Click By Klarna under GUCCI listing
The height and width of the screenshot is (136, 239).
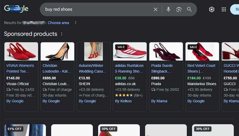231,101
